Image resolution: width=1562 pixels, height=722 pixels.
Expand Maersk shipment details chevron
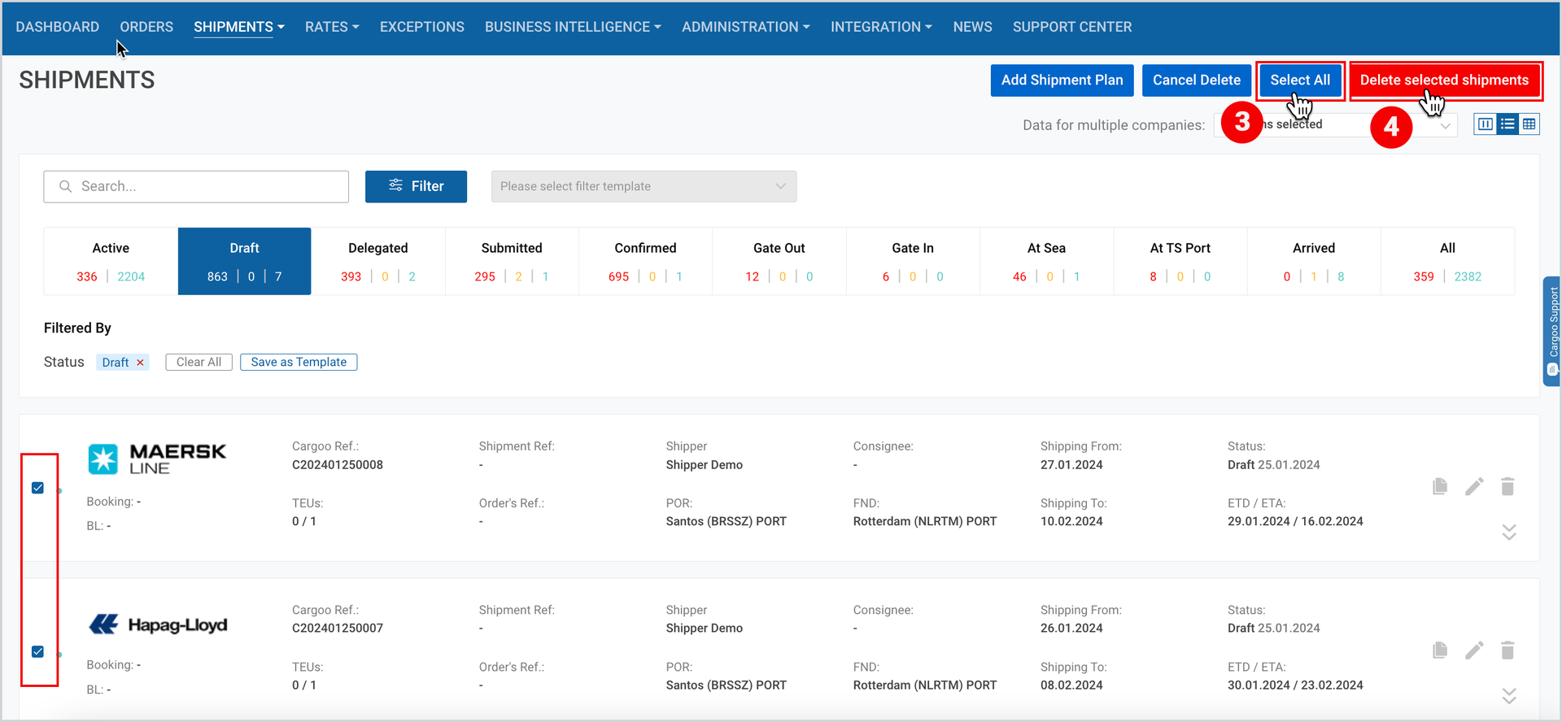[x=1509, y=532]
